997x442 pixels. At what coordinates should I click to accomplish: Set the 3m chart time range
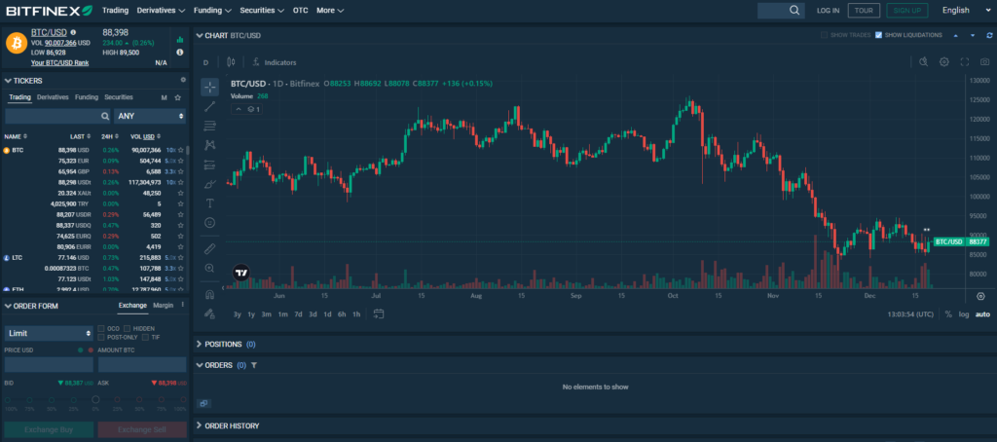coord(267,314)
